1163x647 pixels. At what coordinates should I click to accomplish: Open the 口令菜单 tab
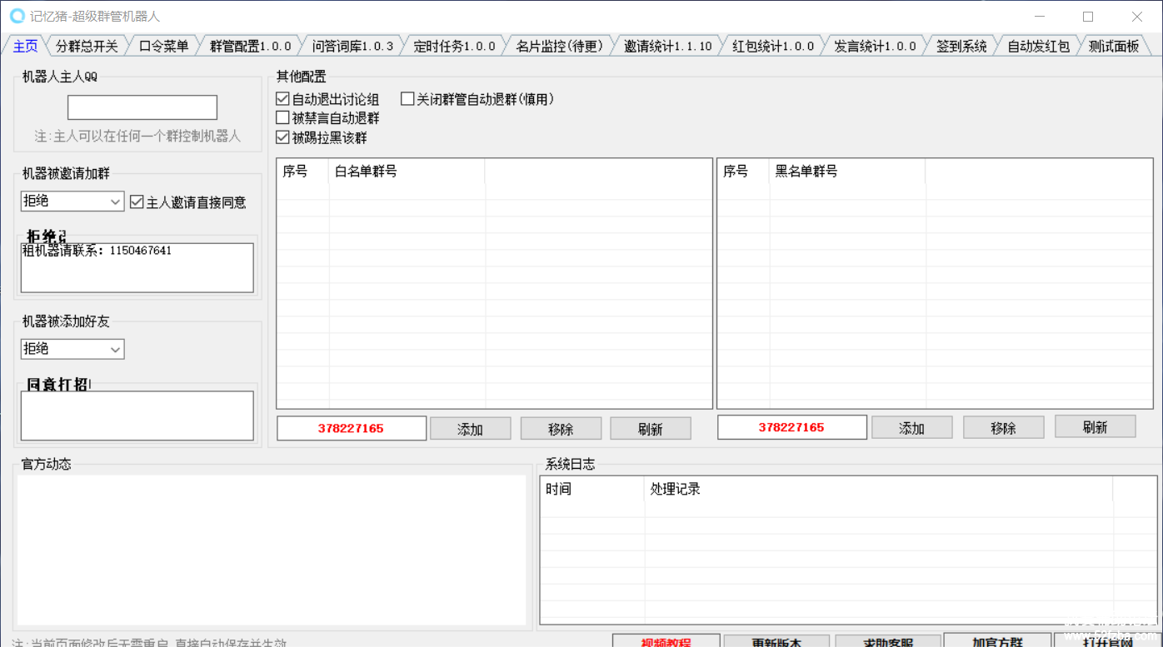tap(164, 46)
